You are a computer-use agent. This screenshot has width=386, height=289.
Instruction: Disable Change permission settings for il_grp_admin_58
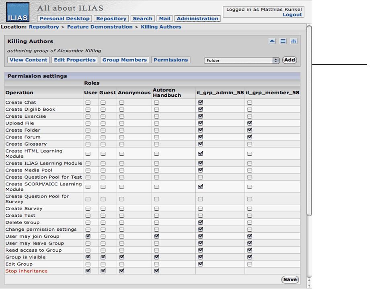[x=200, y=229]
